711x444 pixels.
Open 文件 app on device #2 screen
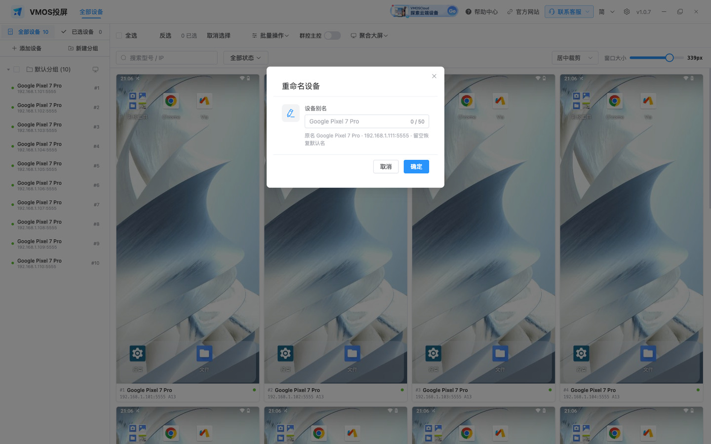pyautogui.click(x=352, y=353)
